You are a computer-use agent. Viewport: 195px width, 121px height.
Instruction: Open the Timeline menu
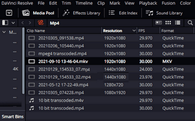click(x=84, y=3)
